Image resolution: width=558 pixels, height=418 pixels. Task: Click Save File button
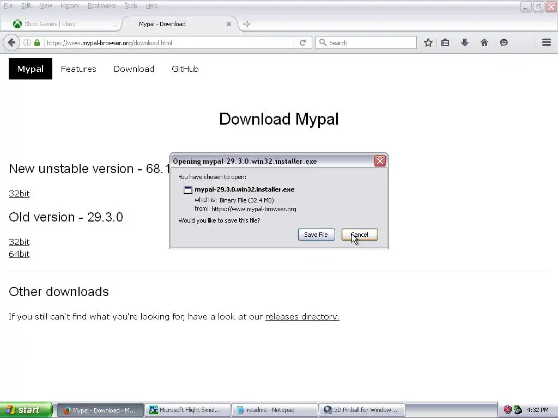(316, 235)
